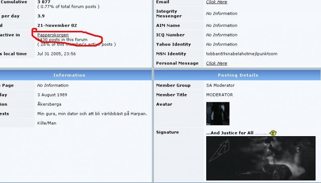Select AIM Name 'No Information' value
Screen dimensions: 321x183
coord(221,26)
